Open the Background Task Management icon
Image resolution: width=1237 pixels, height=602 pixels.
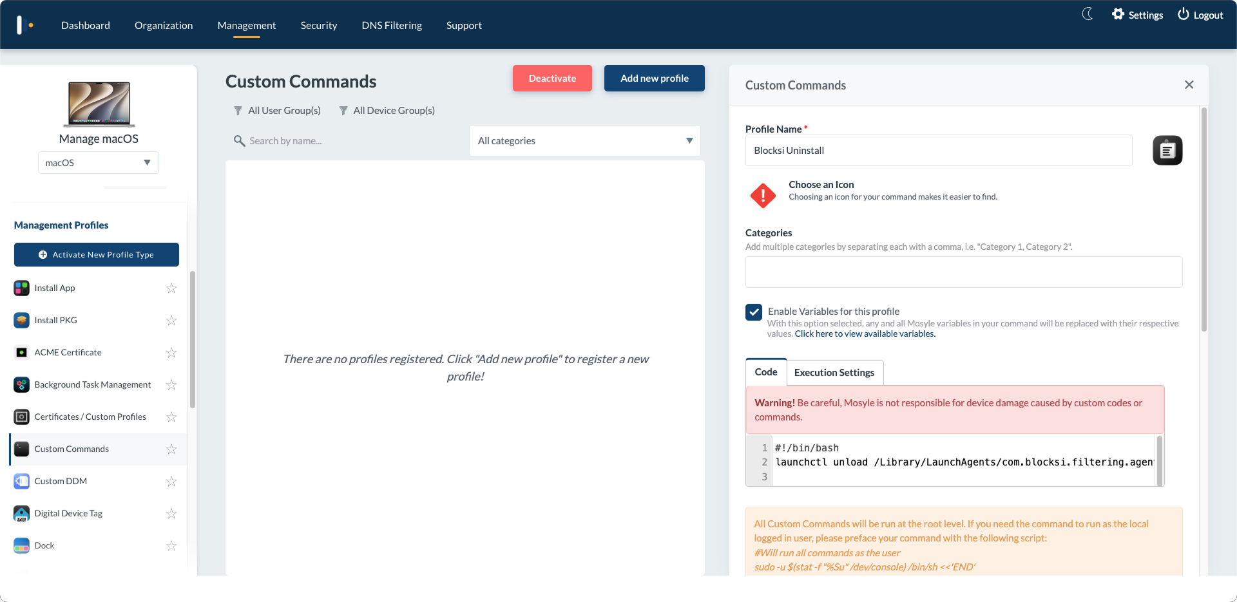tap(21, 384)
